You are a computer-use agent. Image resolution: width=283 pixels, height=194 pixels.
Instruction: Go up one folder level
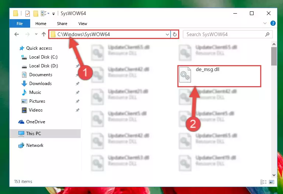pyautogui.click(x=44, y=34)
